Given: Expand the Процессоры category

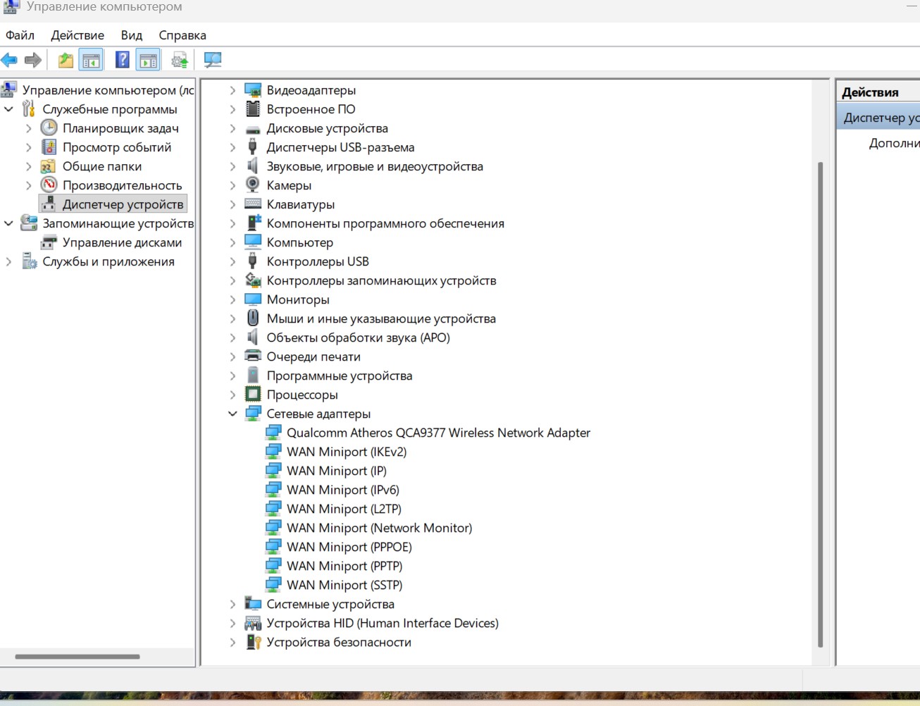Looking at the screenshot, I should [x=232, y=395].
